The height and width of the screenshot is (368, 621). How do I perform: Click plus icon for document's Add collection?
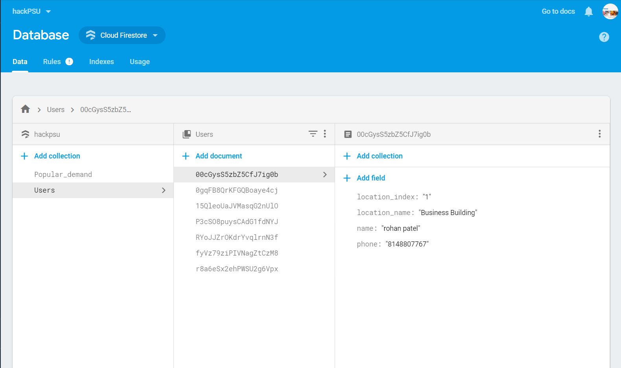(347, 156)
